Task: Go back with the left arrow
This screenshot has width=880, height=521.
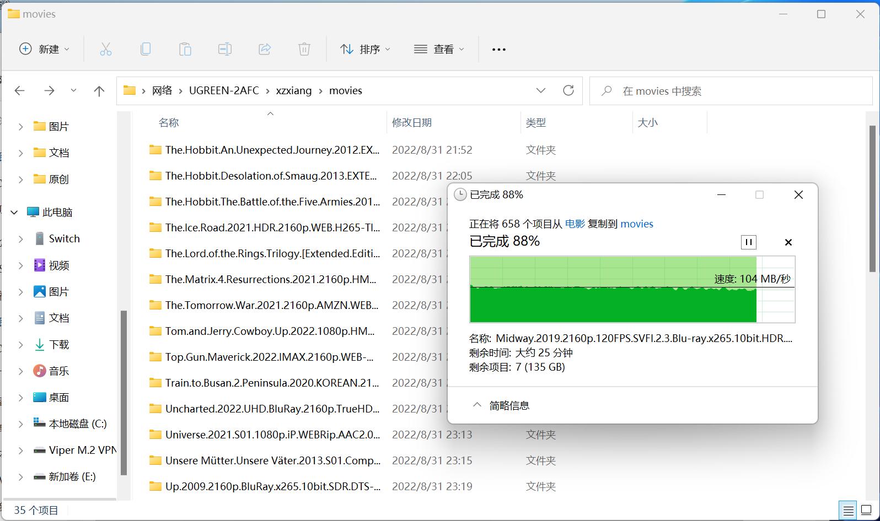Action: 20,91
